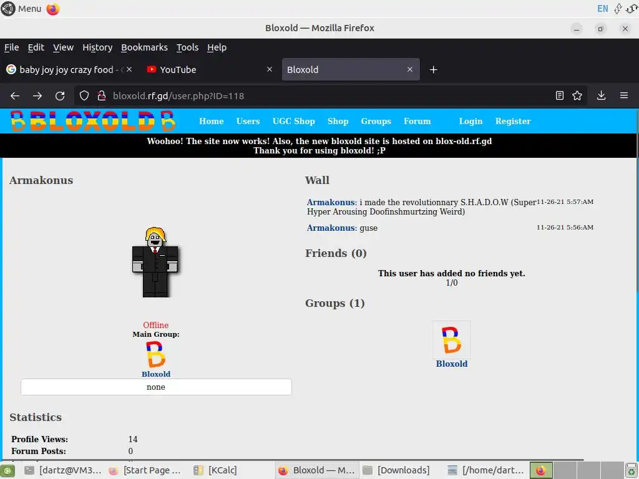Open the History menu
Screen dimensions: 639x479
point(97,47)
